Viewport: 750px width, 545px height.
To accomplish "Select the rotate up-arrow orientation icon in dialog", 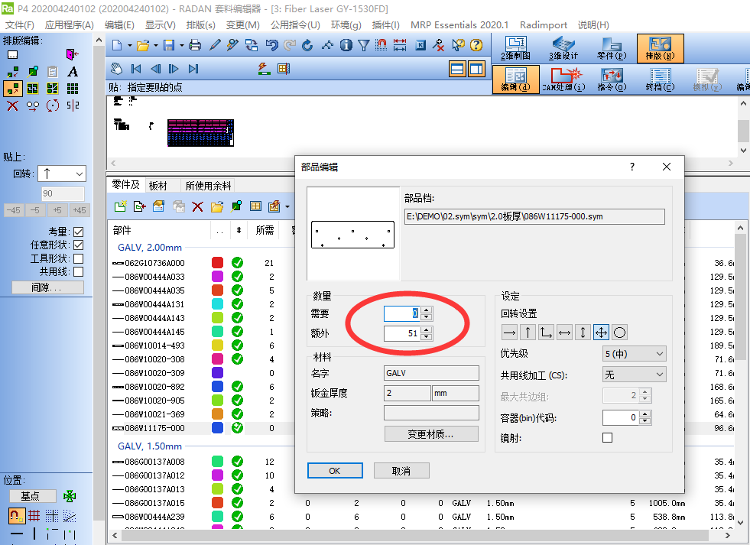I will pyautogui.click(x=528, y=333).
